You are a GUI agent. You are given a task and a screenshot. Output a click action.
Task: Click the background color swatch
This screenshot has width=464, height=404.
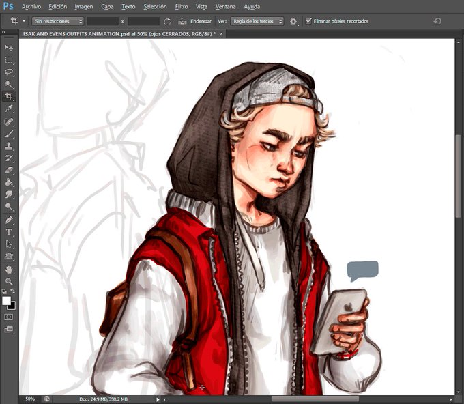pos(12,306)
